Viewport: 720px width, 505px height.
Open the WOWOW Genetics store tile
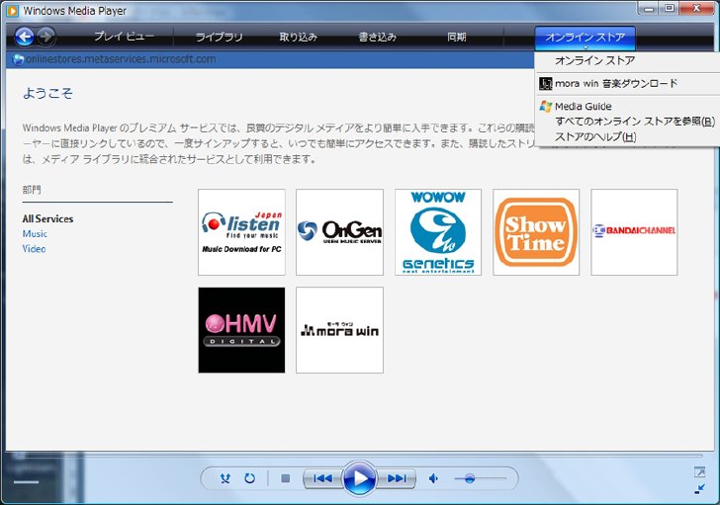(x=438, y=232)
